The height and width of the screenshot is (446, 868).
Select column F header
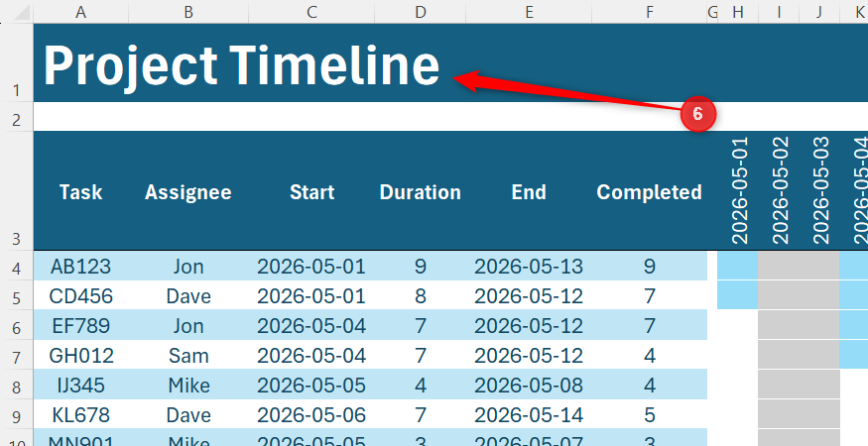click(650, 12)
